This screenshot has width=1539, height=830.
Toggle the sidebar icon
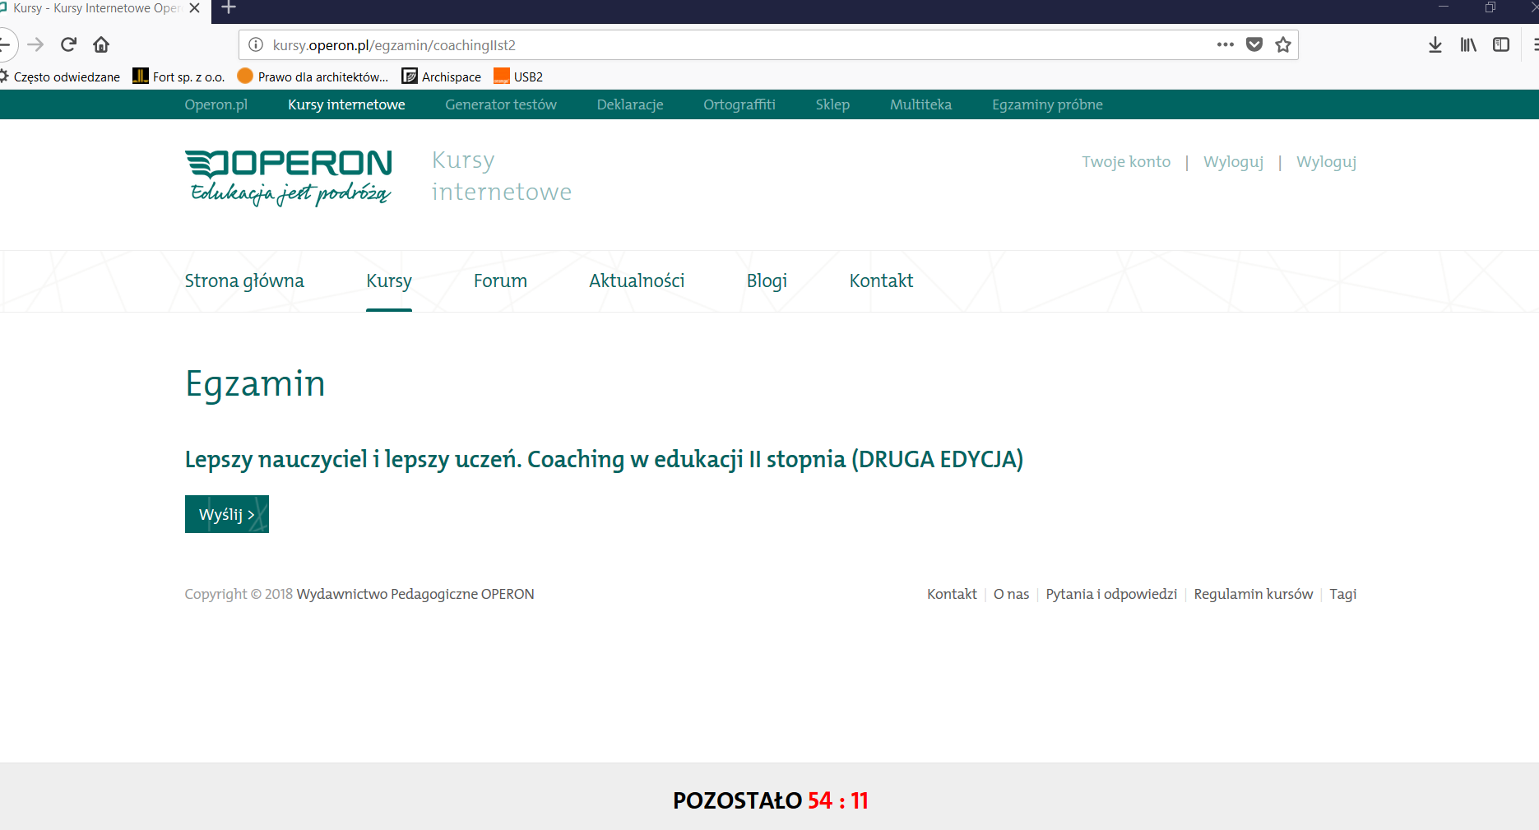tap(1501, 44)
